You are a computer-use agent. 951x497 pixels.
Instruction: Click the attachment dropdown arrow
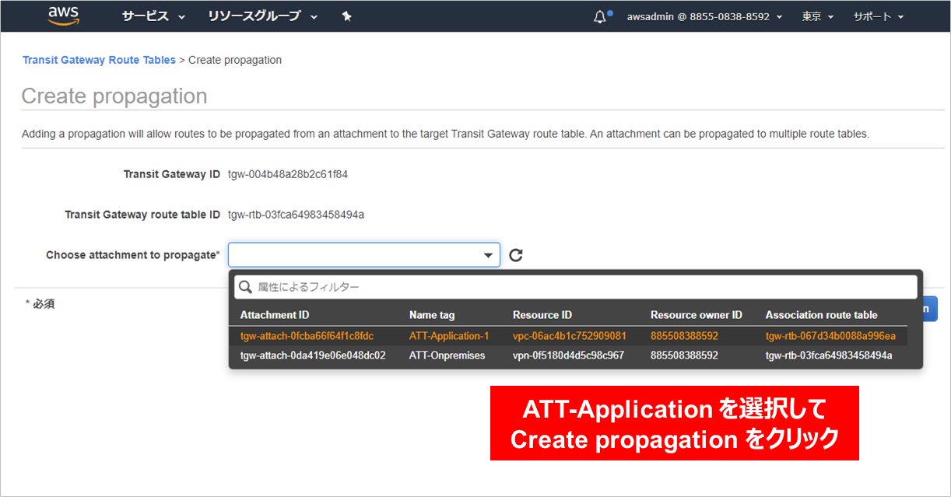tap(488, 255)
